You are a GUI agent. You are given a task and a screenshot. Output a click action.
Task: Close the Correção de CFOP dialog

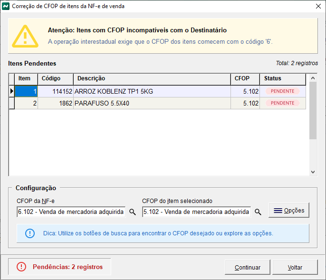tap(317, 6)
